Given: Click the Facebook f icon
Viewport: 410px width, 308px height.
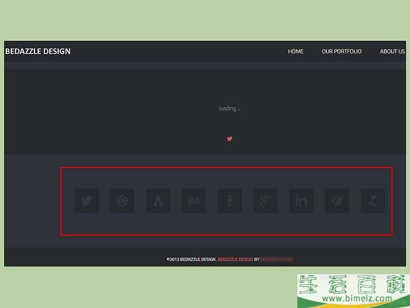Looking at the screenshot, I should pyautogui.click(x=230, y=201).
